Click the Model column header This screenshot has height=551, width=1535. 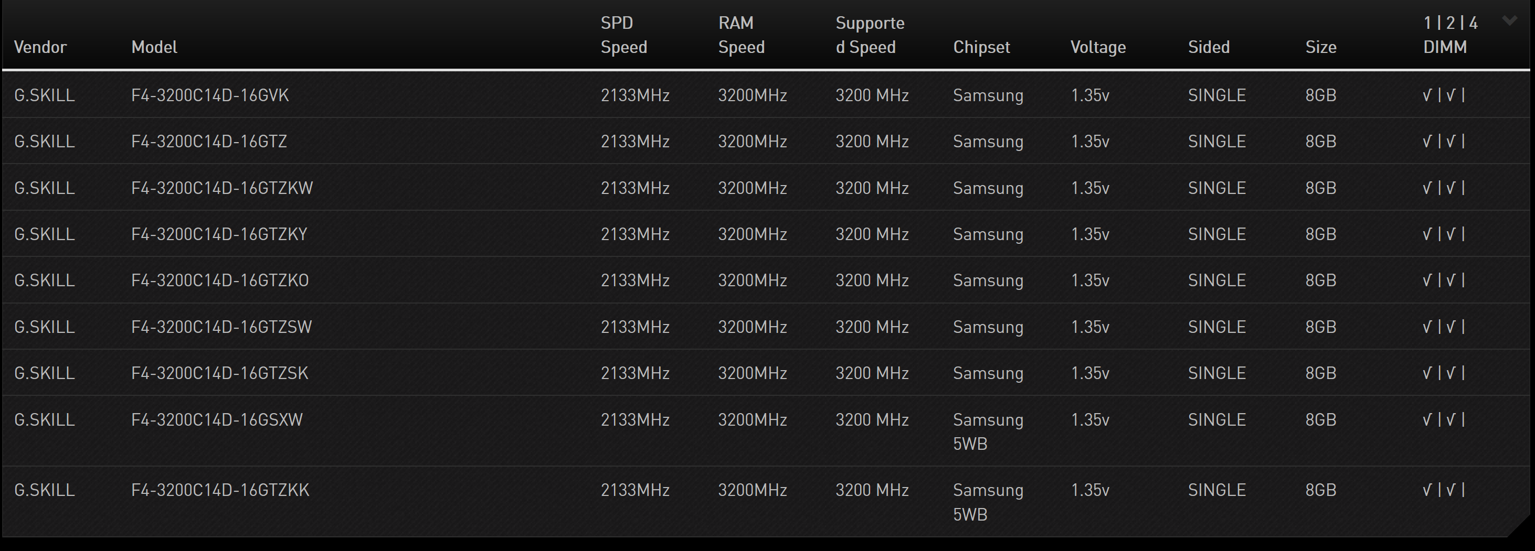click(x=154, y=47)
